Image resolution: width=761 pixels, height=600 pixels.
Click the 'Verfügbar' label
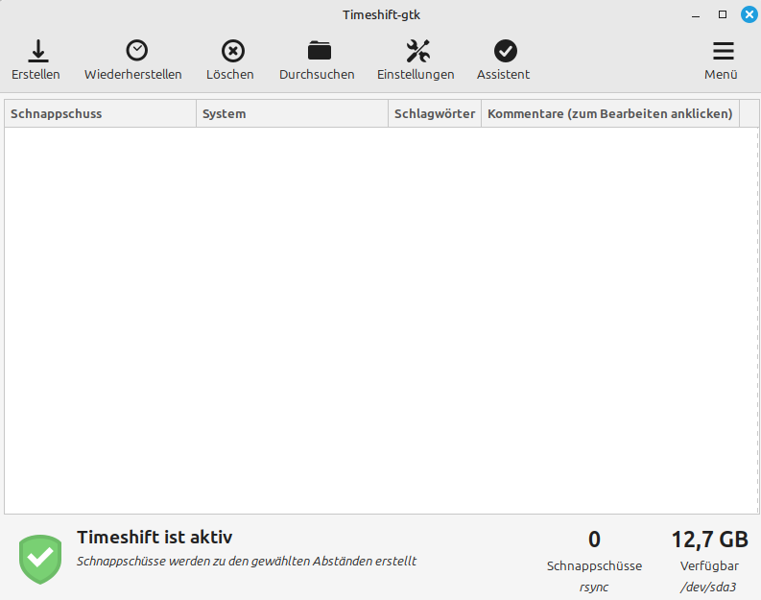click(x=709, y=566)
